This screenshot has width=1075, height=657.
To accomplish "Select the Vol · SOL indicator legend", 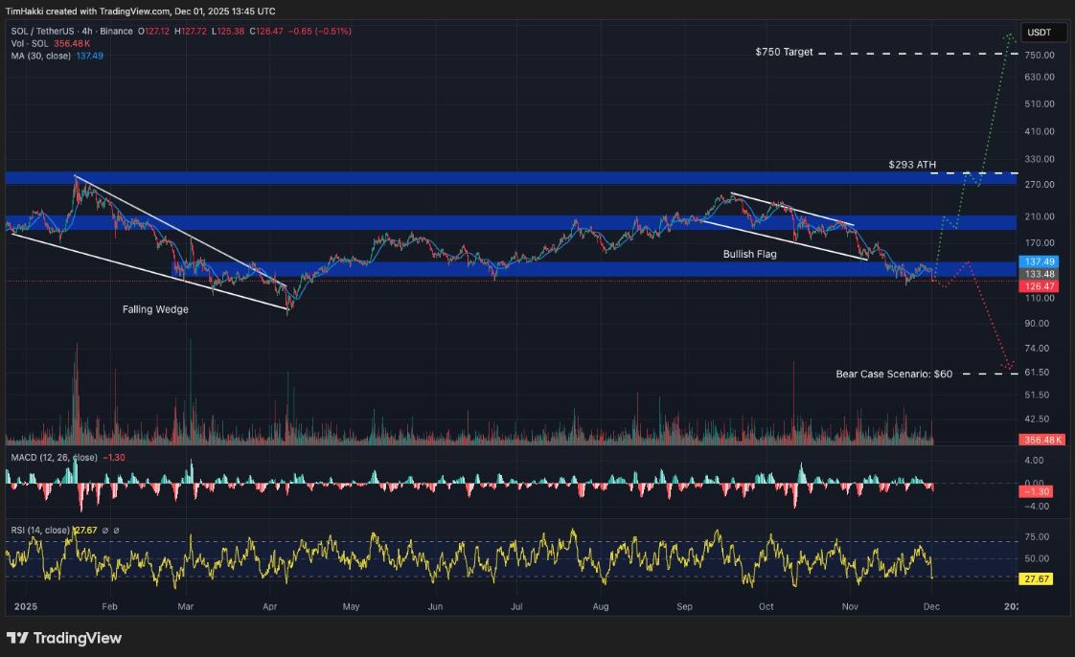I will [29, 44].
